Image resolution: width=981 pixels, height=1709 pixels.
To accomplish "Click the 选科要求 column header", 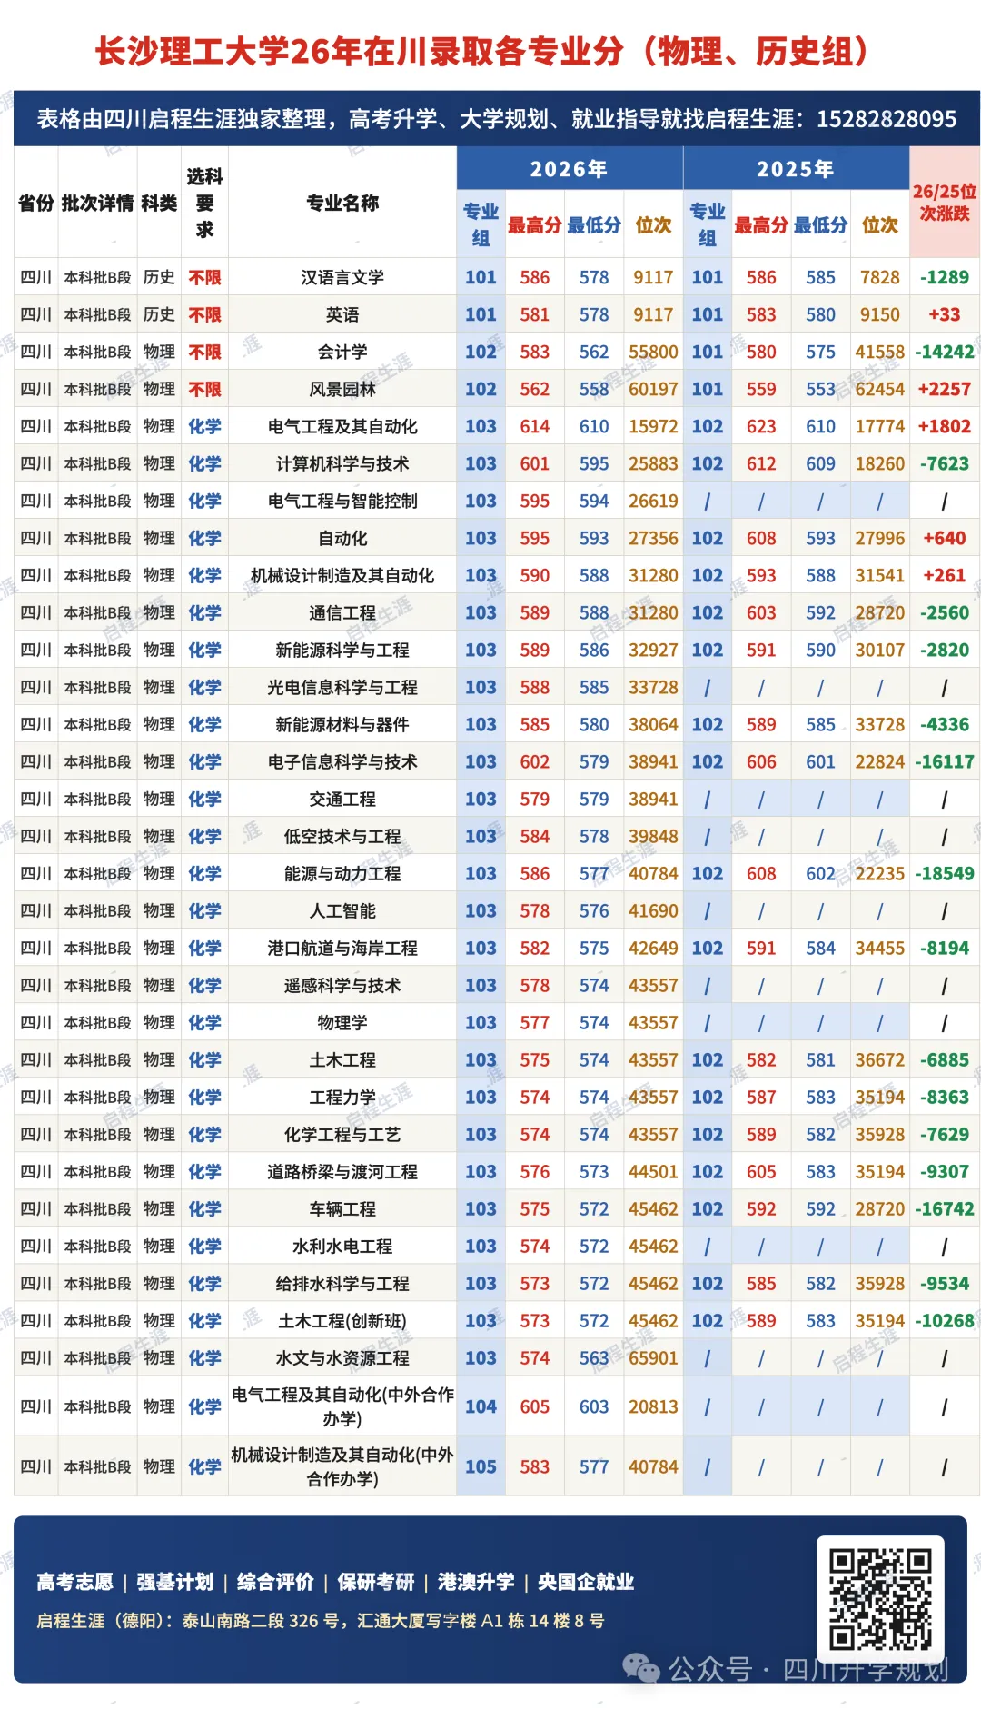I will [x=204, y=203].
